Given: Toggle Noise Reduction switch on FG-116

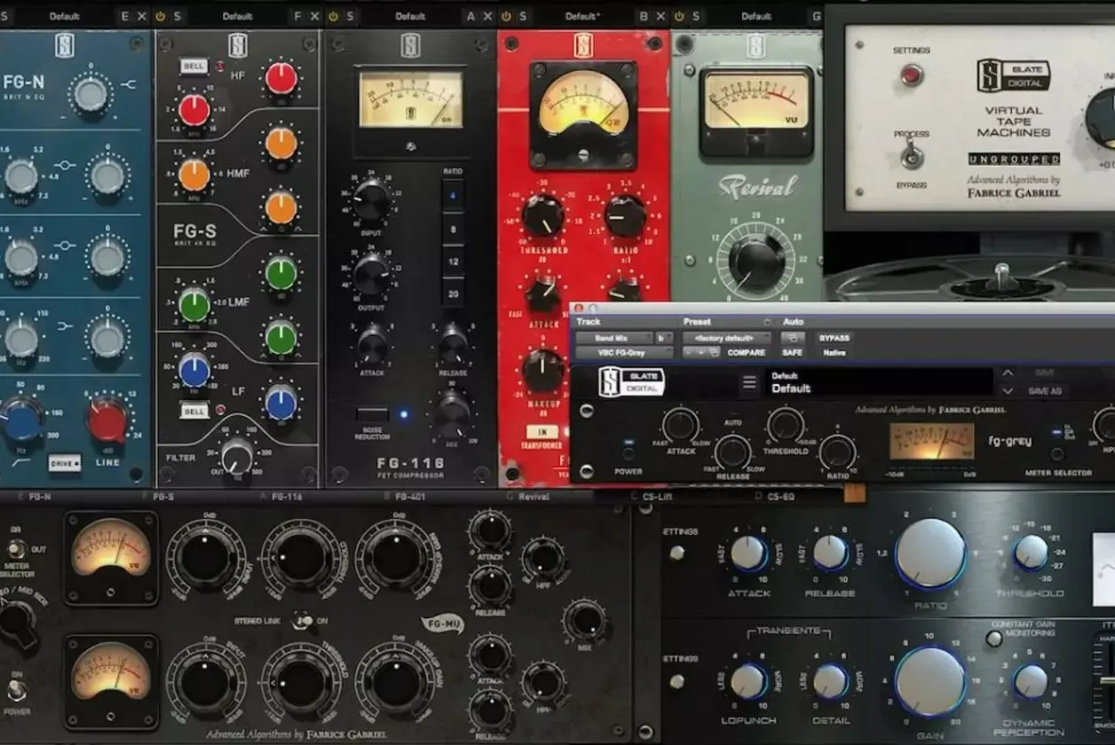Looking at the screenshot, I should [372, 414].
